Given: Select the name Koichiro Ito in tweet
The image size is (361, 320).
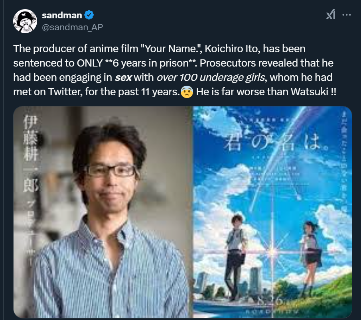Looking at the screenshot, I should [232, 49].
